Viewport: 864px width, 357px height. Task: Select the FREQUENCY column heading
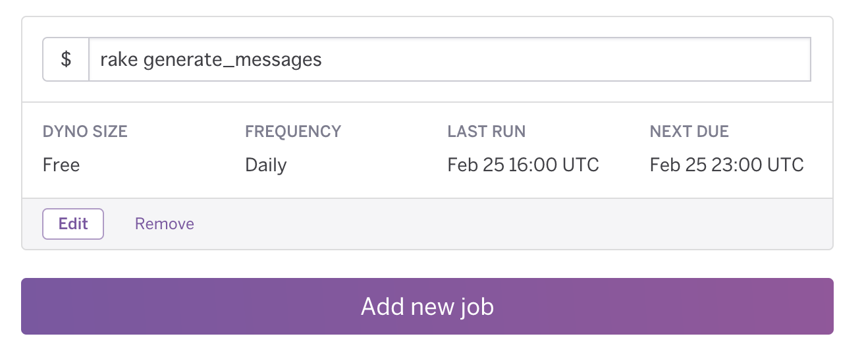(293, 131)
